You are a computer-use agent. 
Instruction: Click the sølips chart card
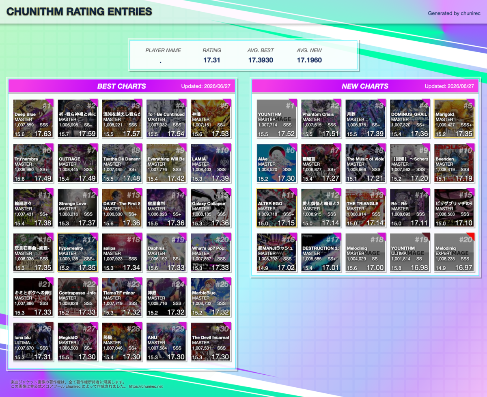click(x=121, y=252)
